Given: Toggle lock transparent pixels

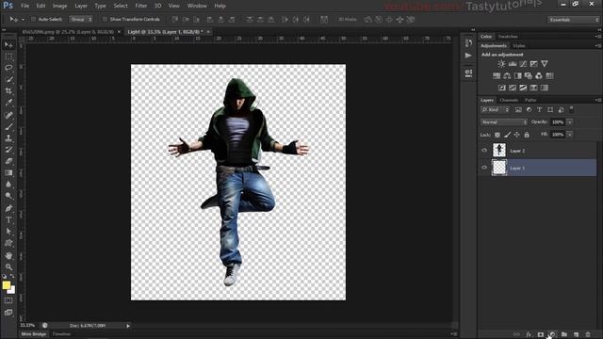Looking at the screenshot, I should click(x=497, y=135).
